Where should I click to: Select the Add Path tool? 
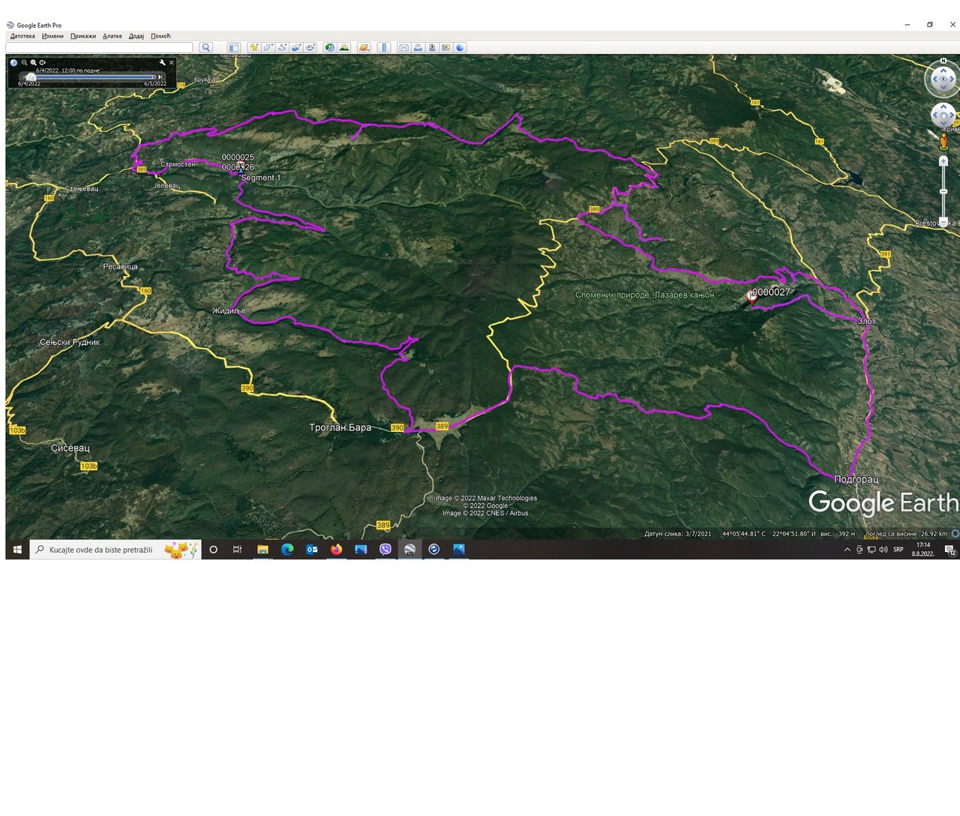pyautogui.click(x=282, y=47)
